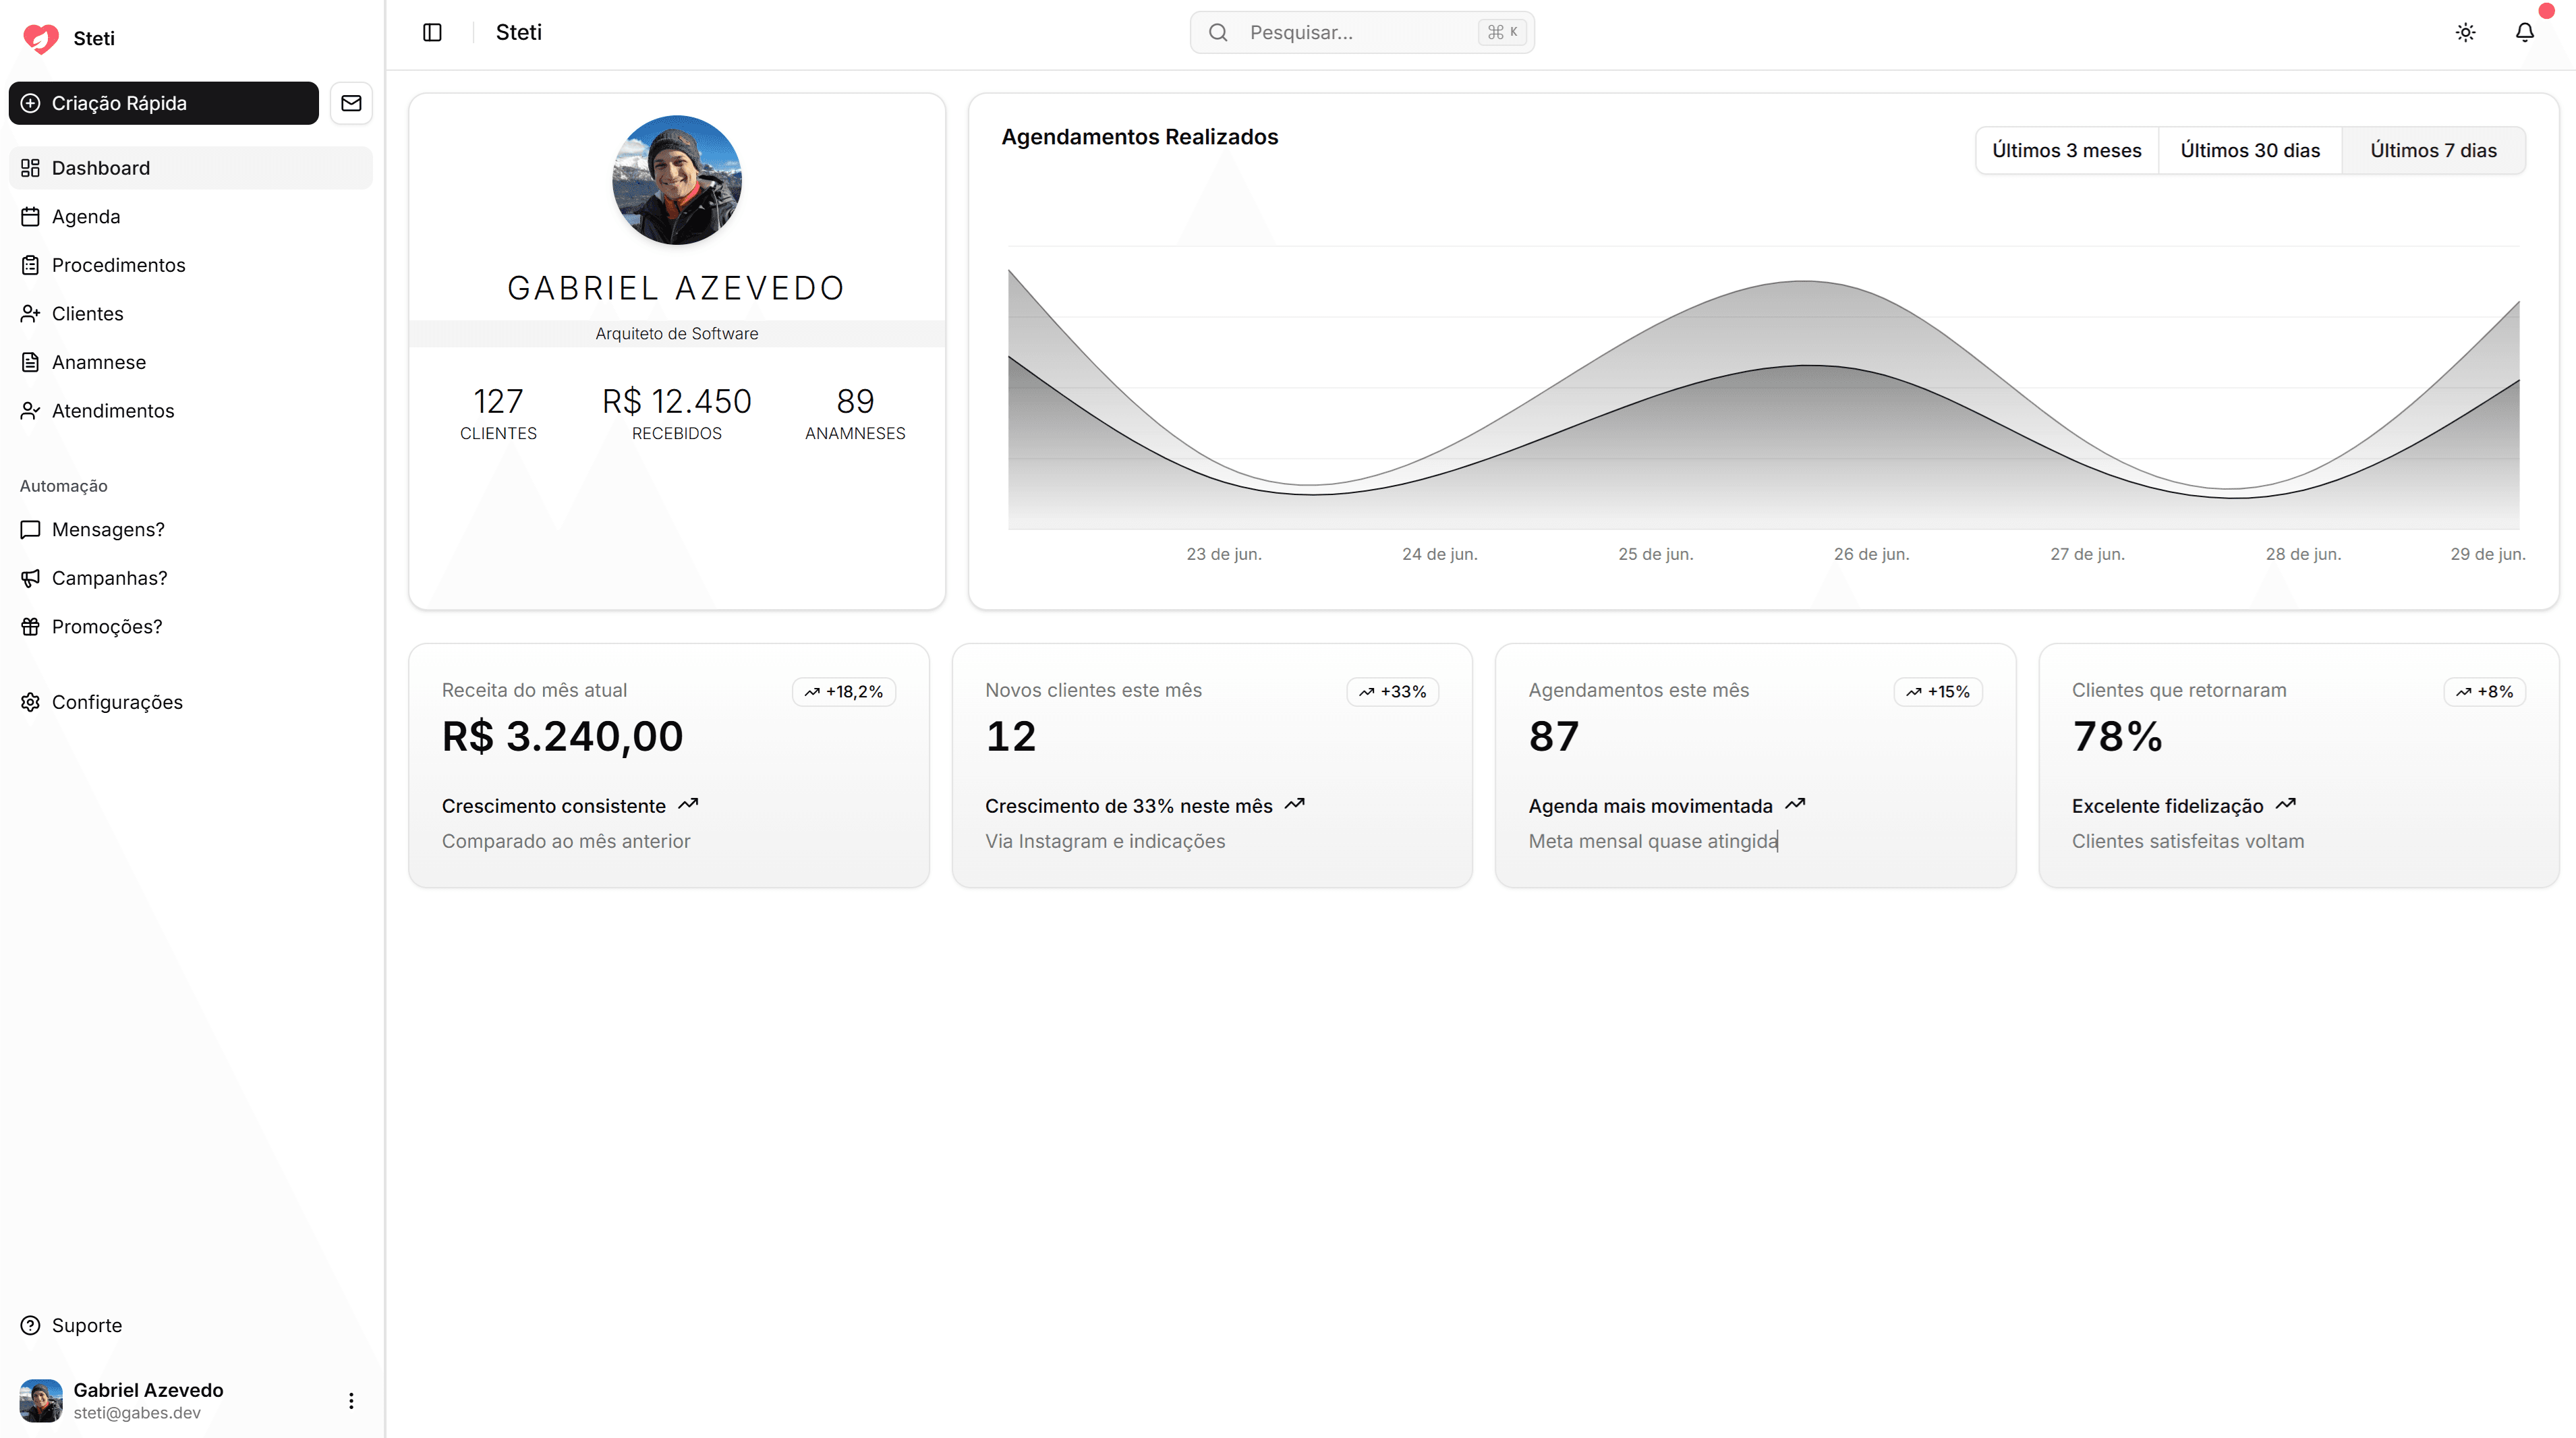The width and height of the screenshot is (2576, 1438).
Task: Open Configurações label
Action: 117,702
